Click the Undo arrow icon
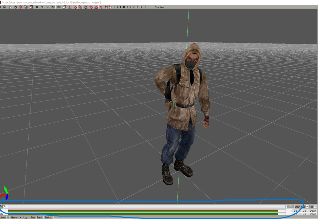This screenshot has width=318, height=219. pos(1,7)
